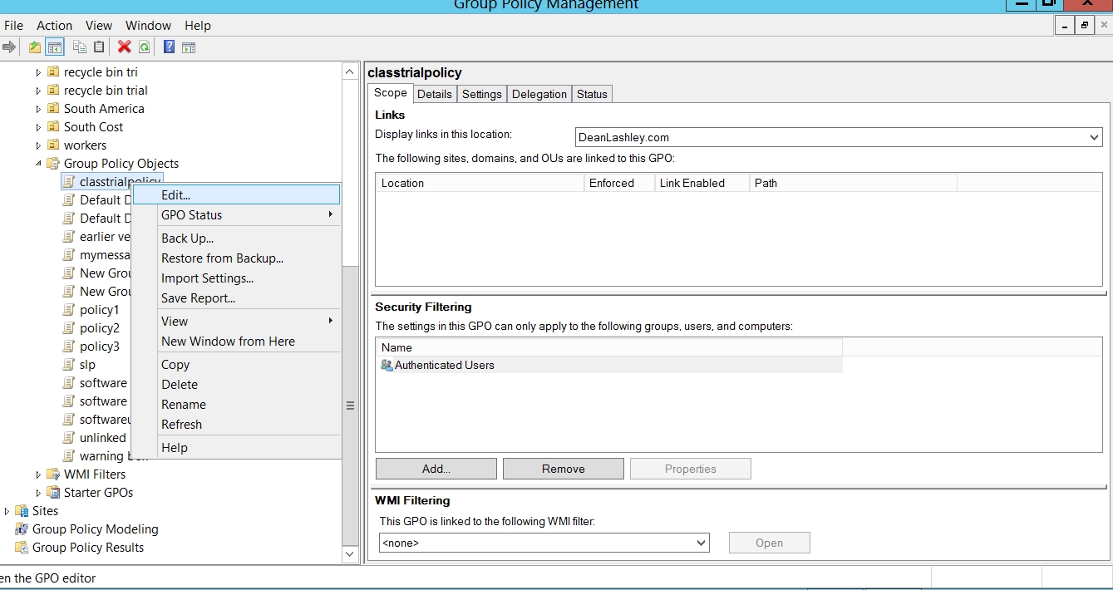Select Group Policy Modeling in the tree
1113x590 pixels.
pos(95,529)
